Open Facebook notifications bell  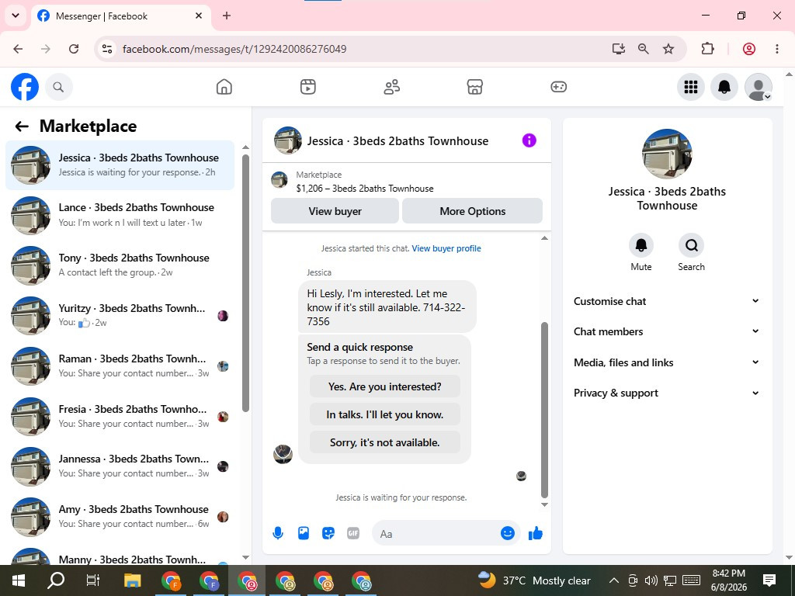(724, 87)
